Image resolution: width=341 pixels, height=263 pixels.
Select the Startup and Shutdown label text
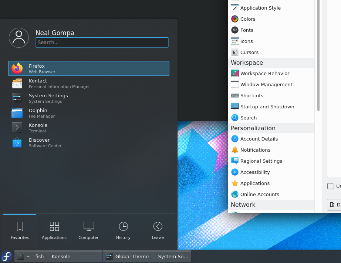pyautogui.click(x=267, y=107)
